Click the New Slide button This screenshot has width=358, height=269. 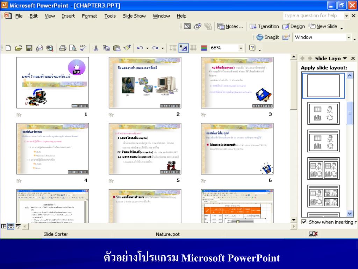323,26
